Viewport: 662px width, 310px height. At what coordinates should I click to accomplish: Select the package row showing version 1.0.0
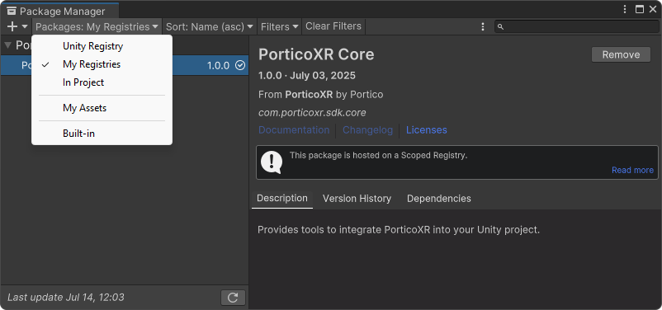pos(125,65)
